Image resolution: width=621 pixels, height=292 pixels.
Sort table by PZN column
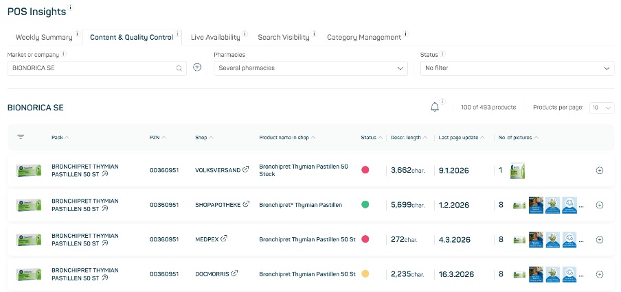click(158, 138)
